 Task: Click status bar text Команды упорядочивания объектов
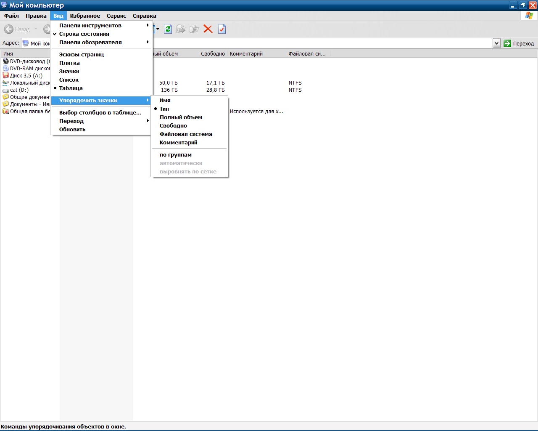click(x=63, y=426)
